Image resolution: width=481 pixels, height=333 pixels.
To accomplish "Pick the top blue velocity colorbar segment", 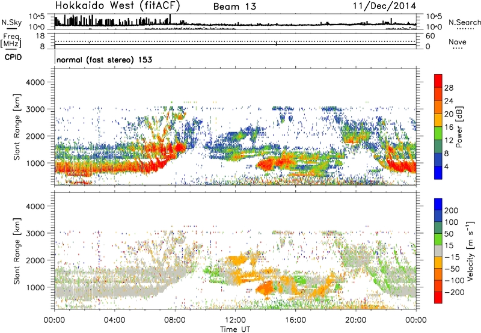I will 438,204.
